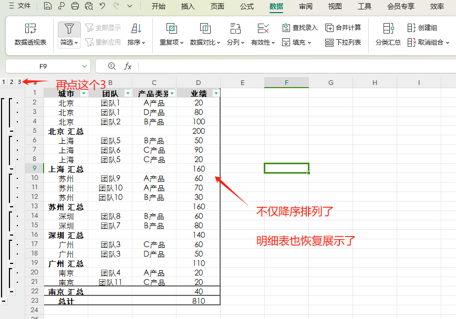Screen dimensions: 456x319
Task: Collapse the 南京 汇总 group
Action: click(12, 291)
